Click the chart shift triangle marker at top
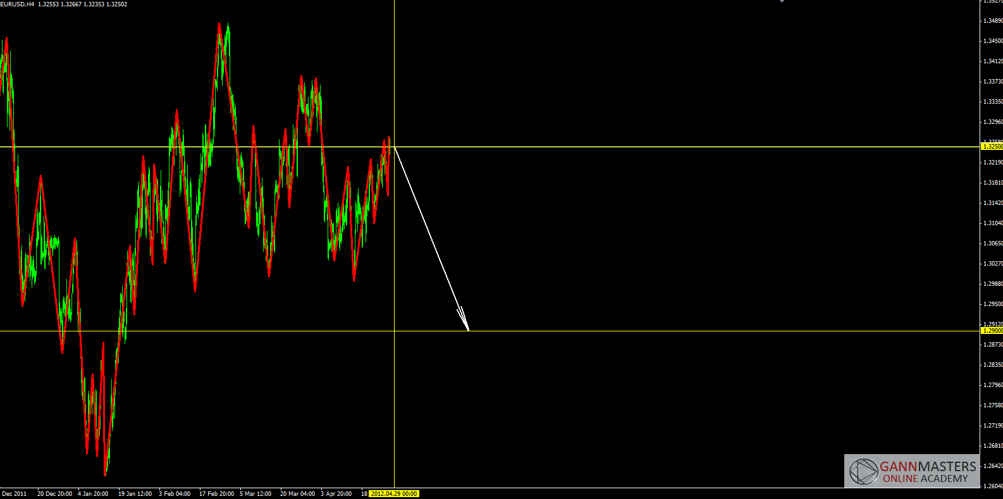Screen dimensions: 1003x499 tap(782, 1)
